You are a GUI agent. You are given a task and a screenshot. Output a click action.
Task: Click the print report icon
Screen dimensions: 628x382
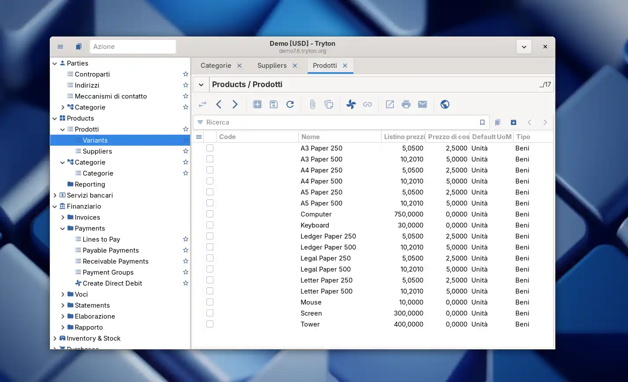pyautogui.click(x=406, y=104)
